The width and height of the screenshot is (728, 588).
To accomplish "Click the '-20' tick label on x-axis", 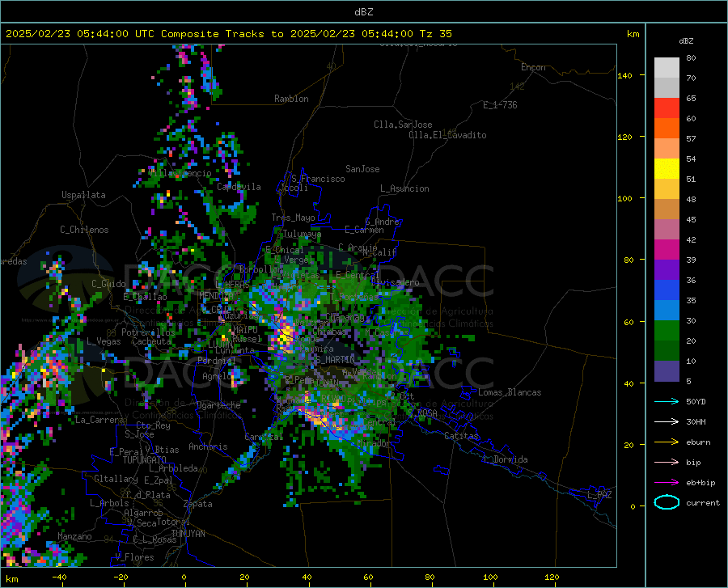I will [121, 577].
